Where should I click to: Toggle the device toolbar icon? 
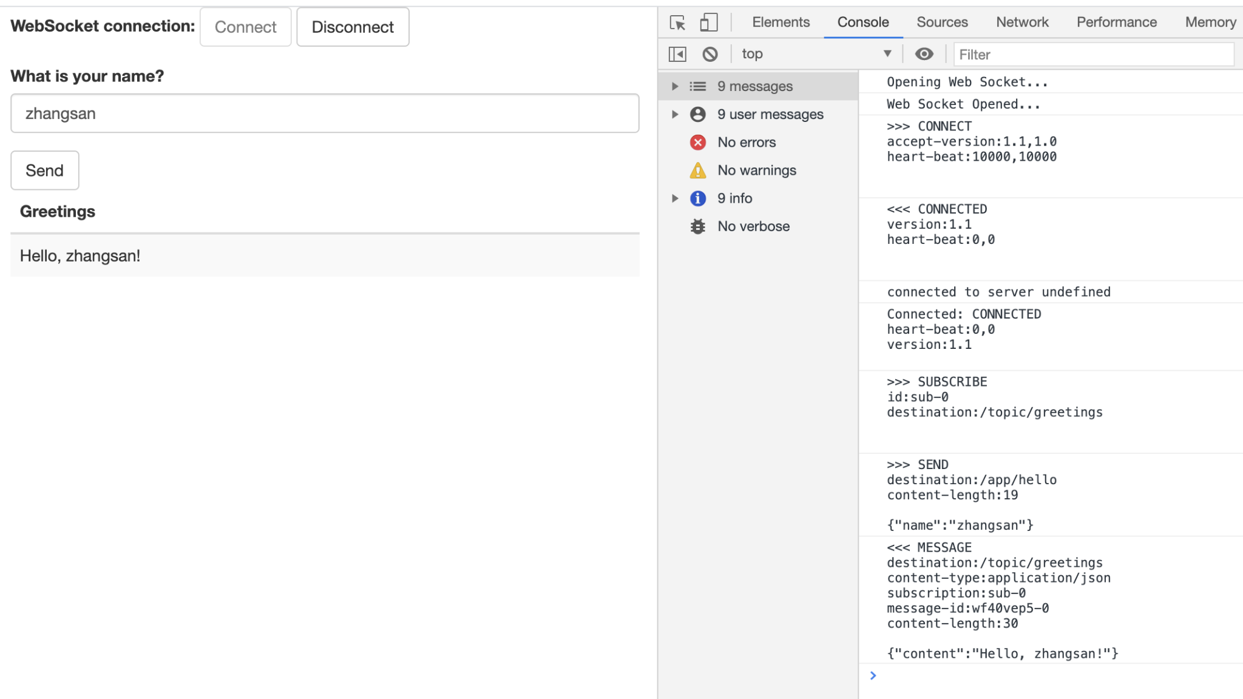708,22
